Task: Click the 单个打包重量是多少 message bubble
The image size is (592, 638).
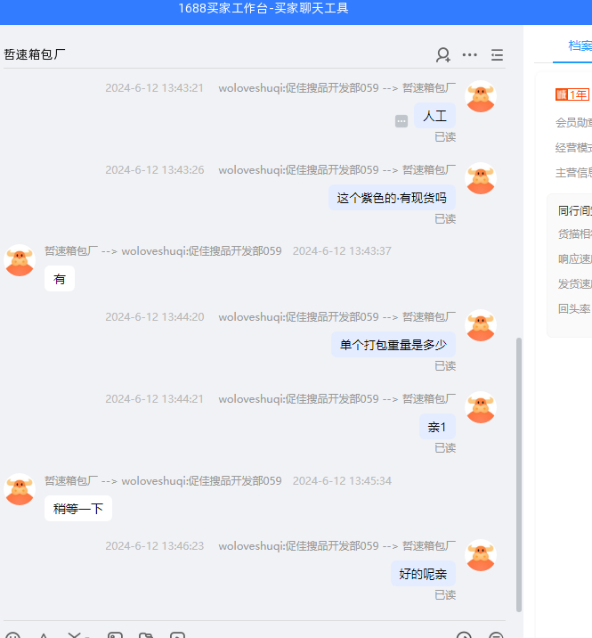Action: pos(393,345)
